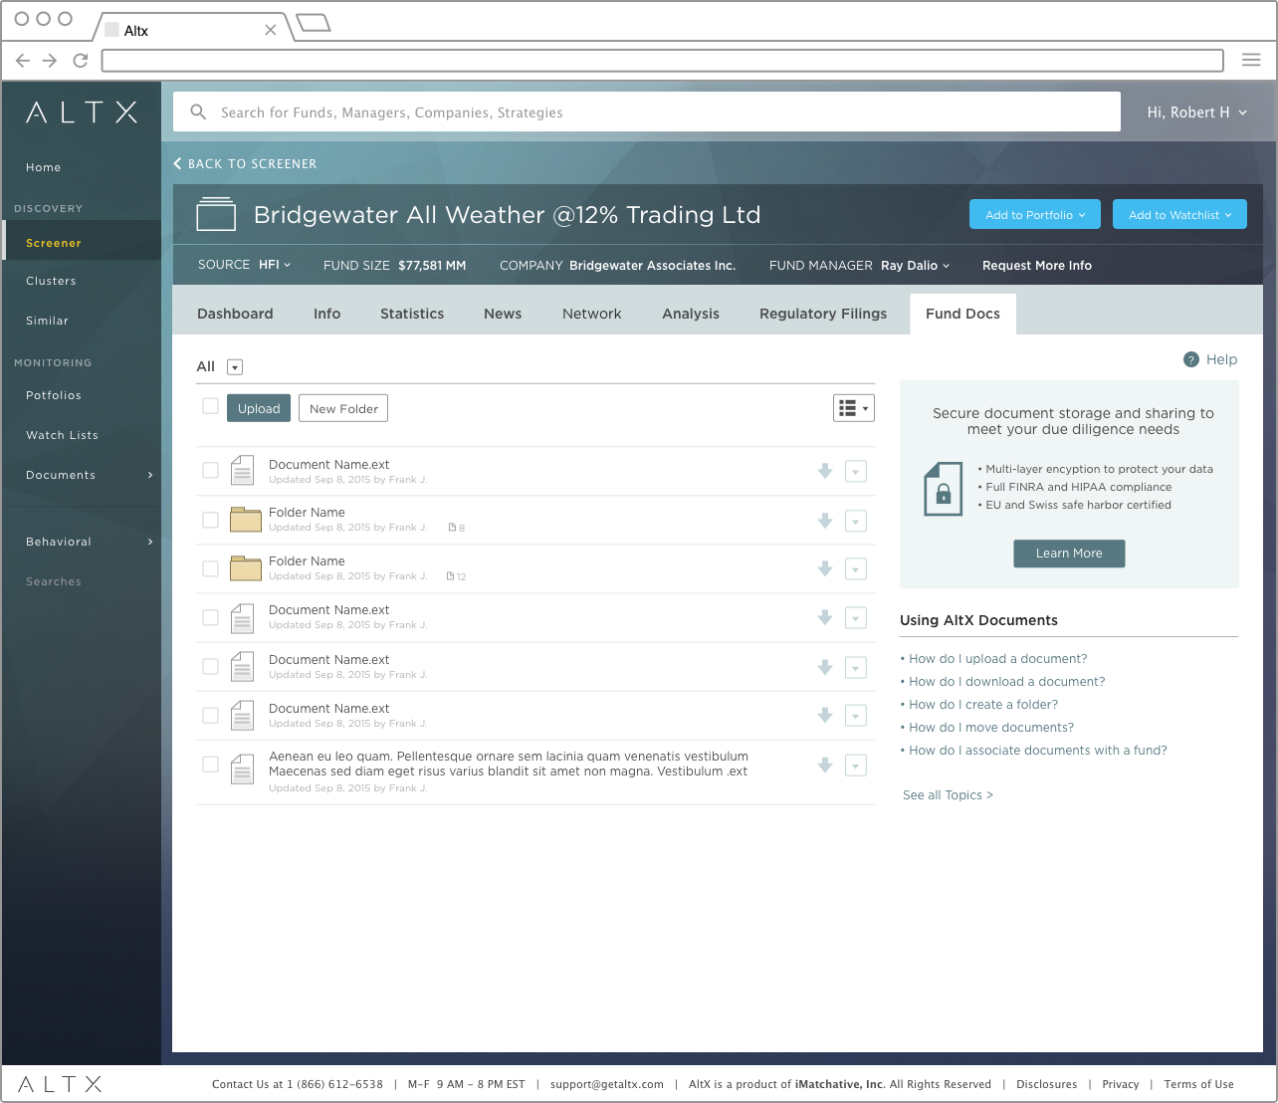Click the Help question mark icon
Screen dimensions: 1278x1103
pos(1191,359)
